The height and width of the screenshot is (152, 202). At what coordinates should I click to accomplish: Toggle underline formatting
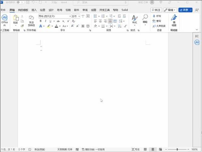point(50,21)
